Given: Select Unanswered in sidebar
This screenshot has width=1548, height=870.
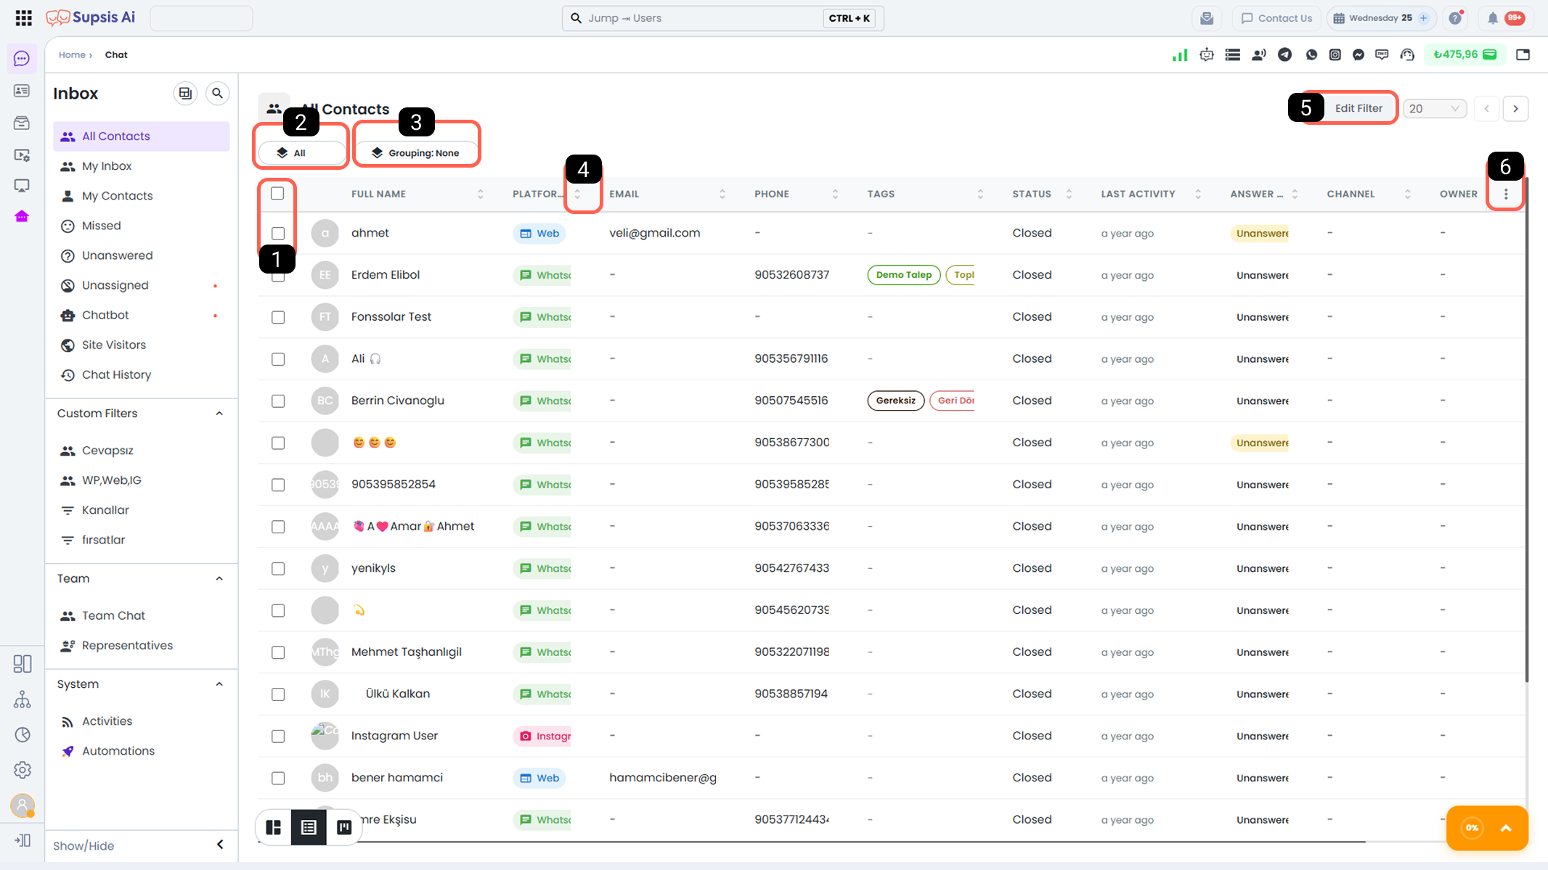Looking at the screenshot, I should [142, 255].
